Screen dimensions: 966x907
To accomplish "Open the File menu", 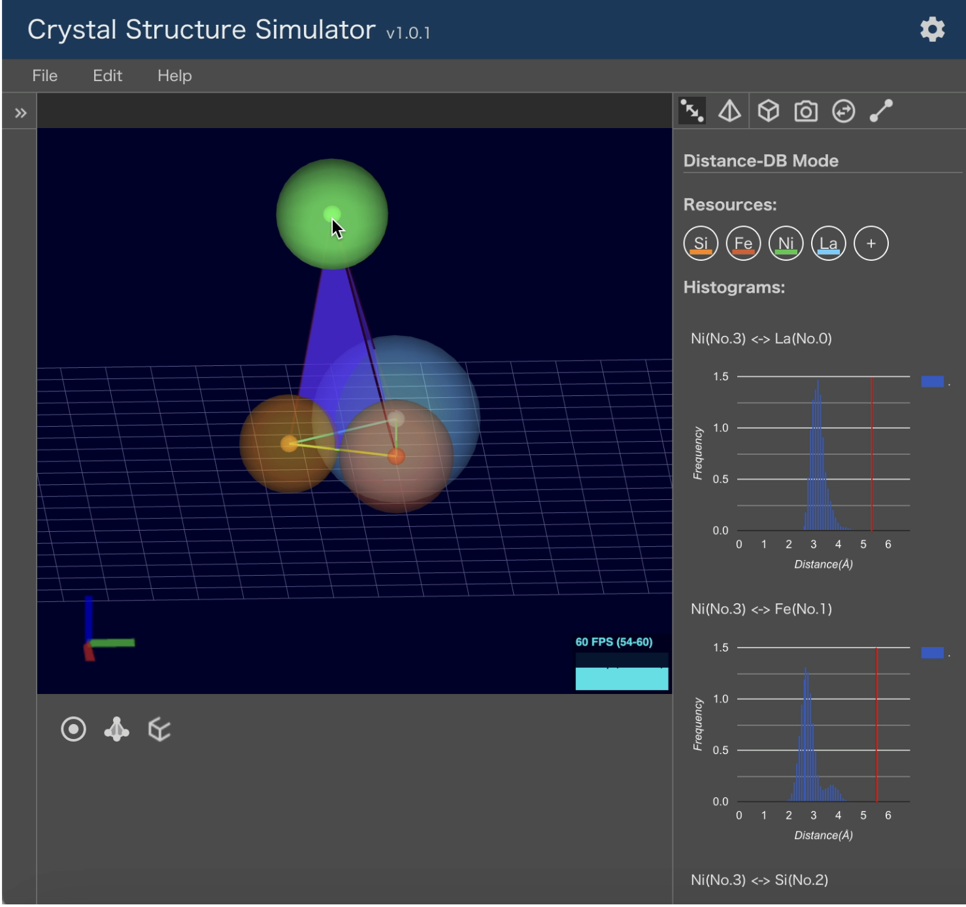I will tap(44, 76).
